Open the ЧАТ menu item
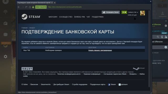 click(88, 17)
